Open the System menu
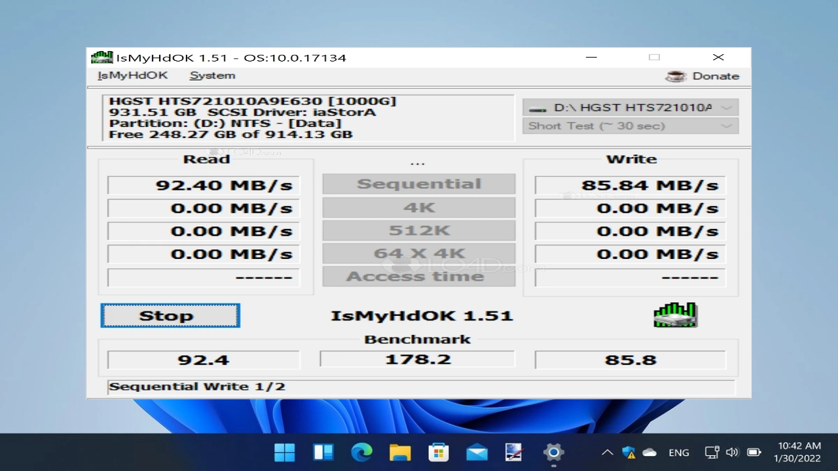The width and height of the screenshot is (838, 471). pos(212,75)
